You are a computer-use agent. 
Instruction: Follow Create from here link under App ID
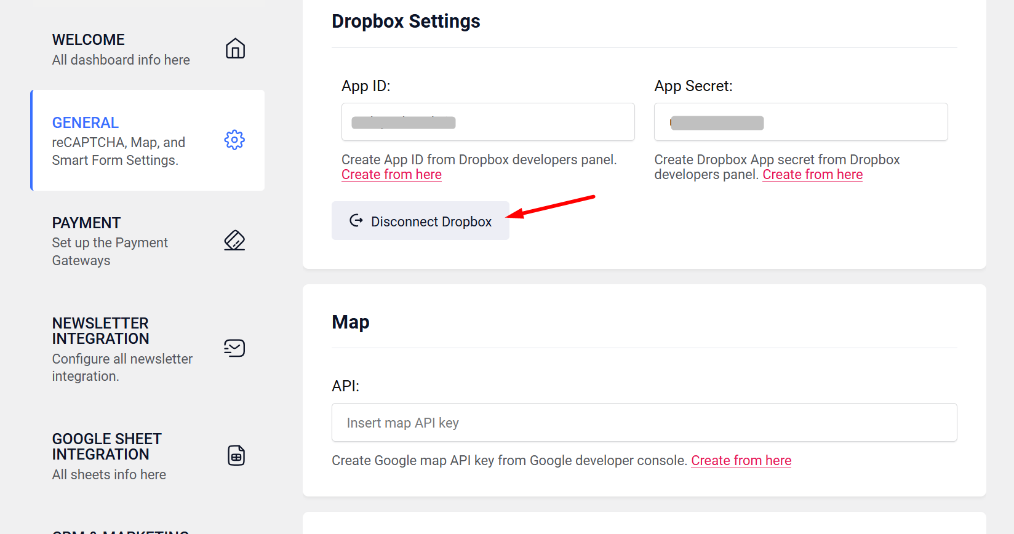click(x=391, y=175)
